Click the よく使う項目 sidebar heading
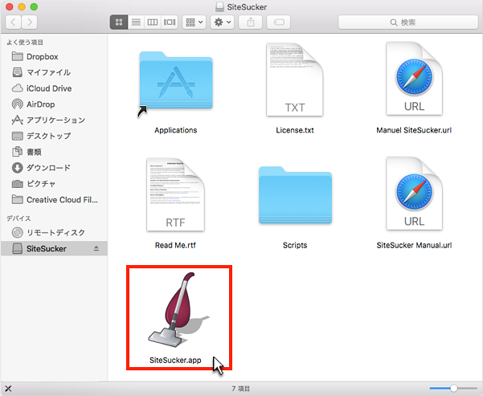This screenshot has height=396, width=483. tap(25, 43)
